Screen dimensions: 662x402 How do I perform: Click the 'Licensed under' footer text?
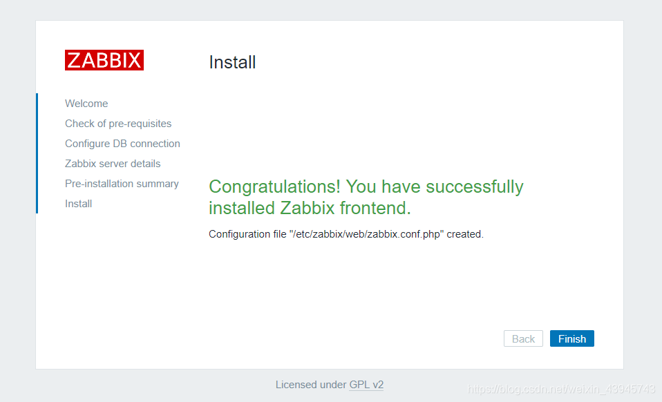pos(311,385)
